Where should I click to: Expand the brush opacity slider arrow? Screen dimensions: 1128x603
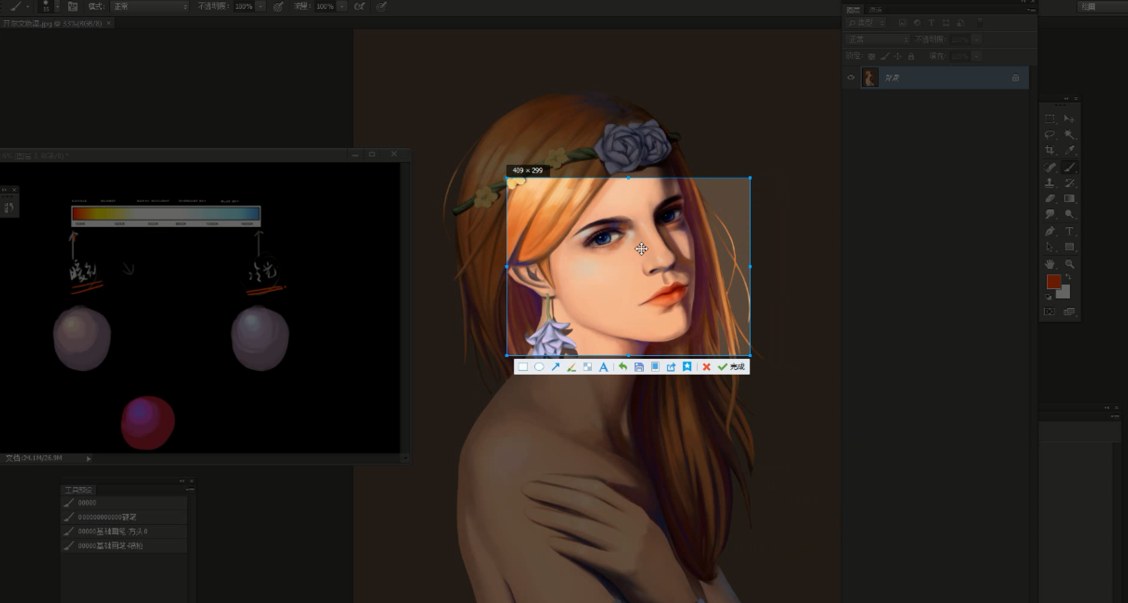tap(261, 6)
